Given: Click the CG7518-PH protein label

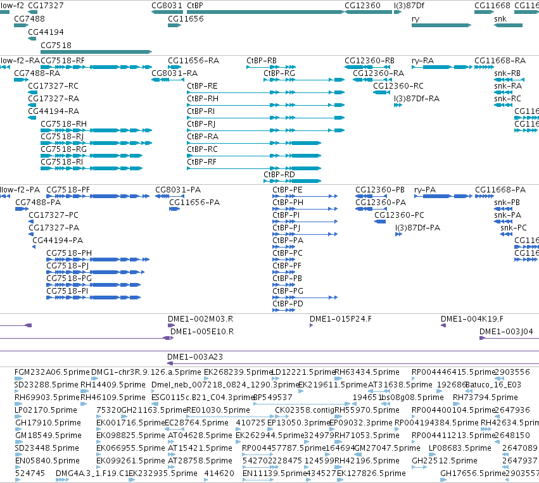Looking at the screenshot, I should point(69,253).
